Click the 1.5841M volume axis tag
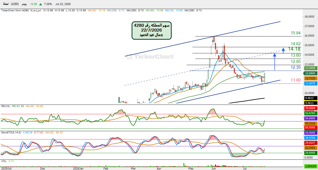The height and width of the screenshot is (170, 318). tap(311, 166)
